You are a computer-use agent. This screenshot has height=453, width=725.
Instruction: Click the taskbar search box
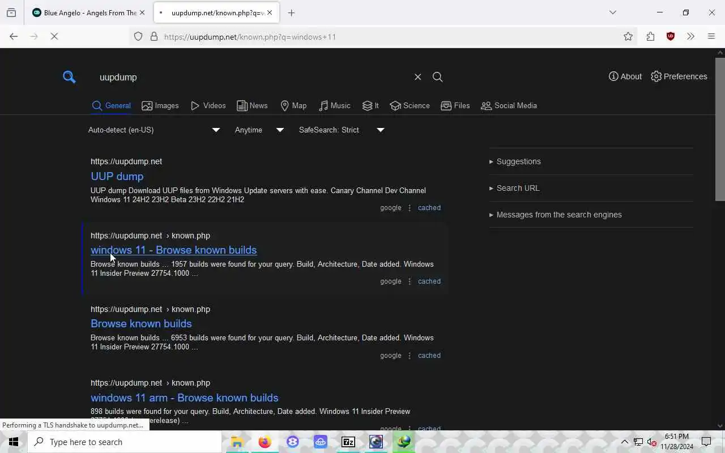click(x=125, y=442)
